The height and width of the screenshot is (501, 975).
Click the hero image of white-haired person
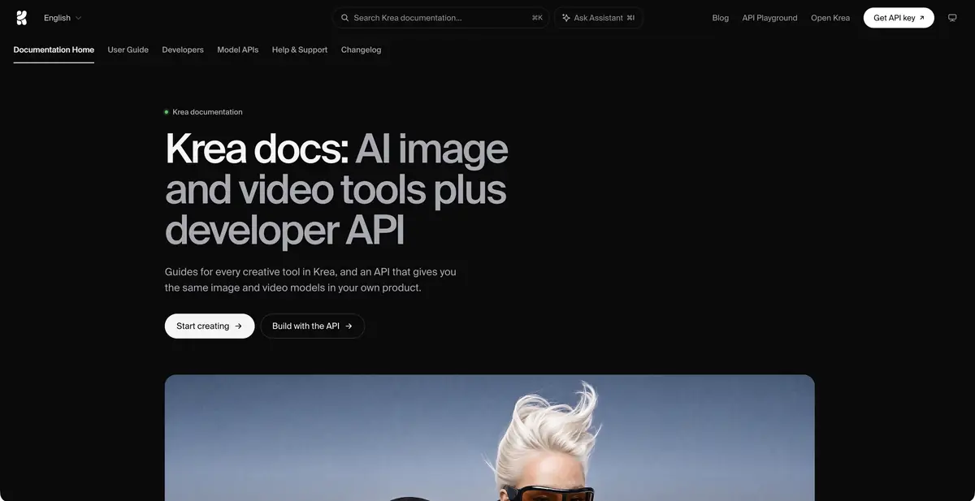pyautogui.click(x=489, y=438)
